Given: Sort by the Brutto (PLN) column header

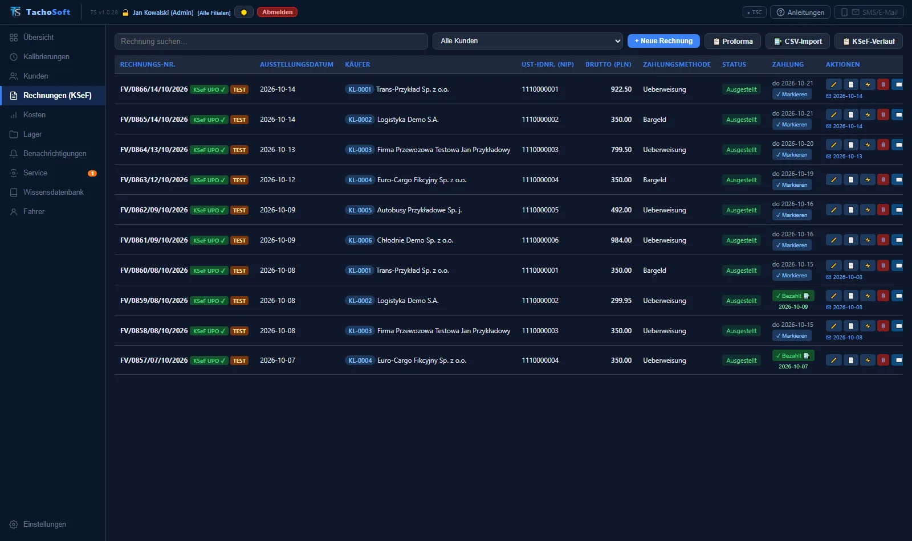Looking at the screenshot, I should click(x=608, y=64).
